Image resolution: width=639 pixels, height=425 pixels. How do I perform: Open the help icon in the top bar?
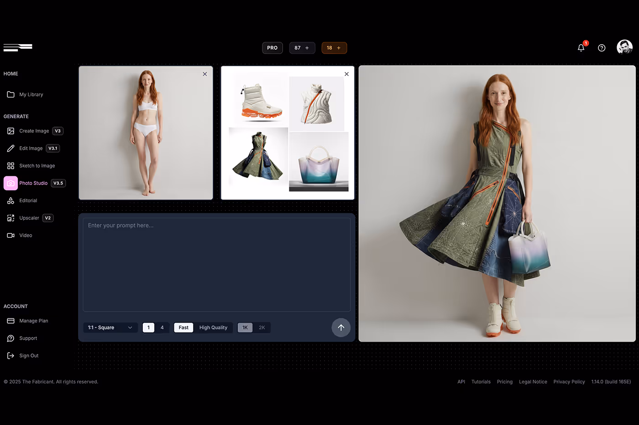601,47
